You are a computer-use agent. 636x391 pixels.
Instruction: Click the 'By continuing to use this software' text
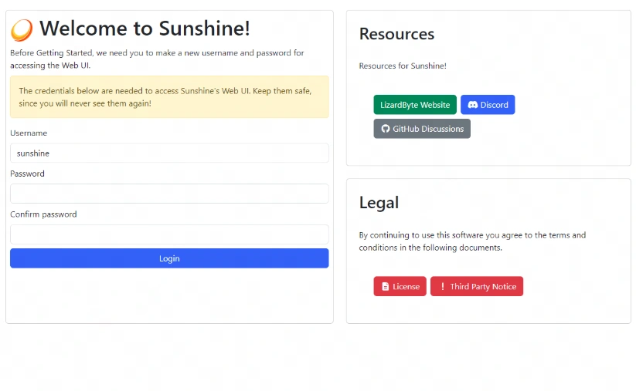point(472,241)
